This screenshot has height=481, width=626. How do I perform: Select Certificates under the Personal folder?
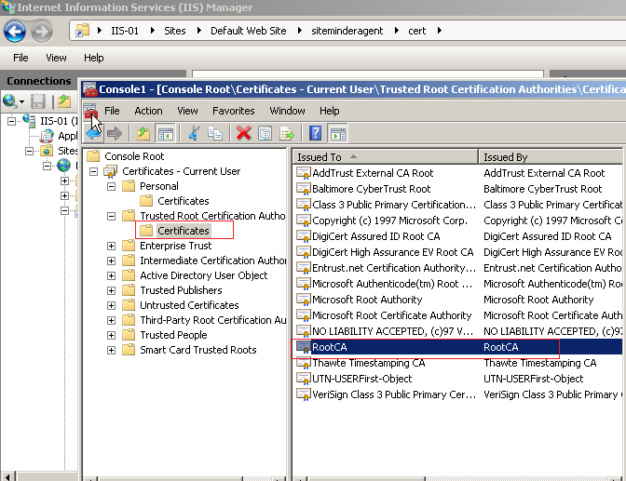click(x=184, y=201)
